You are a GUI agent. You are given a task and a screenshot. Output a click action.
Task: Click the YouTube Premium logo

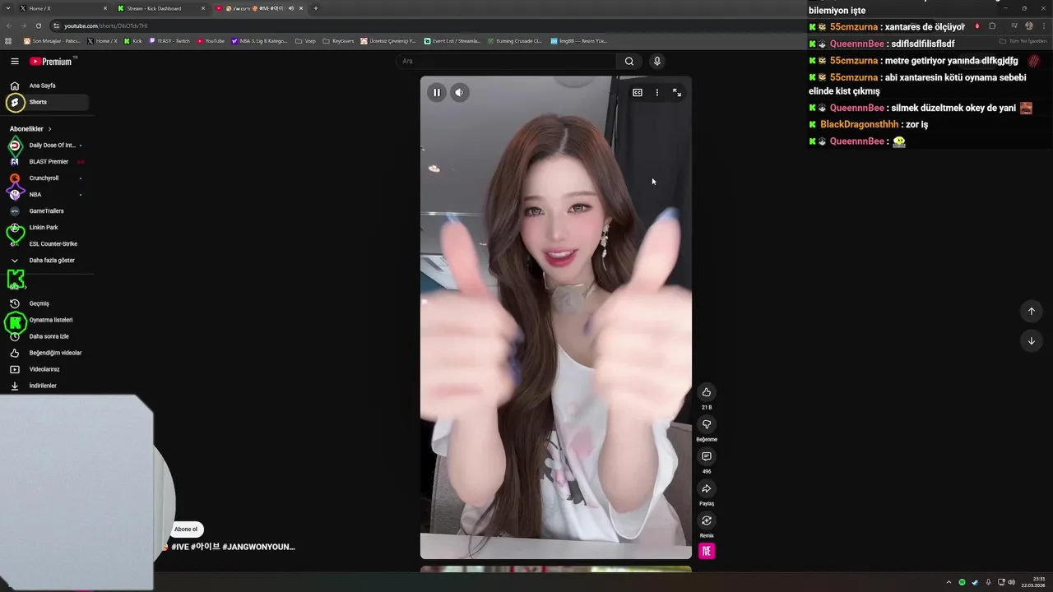point(53,61)
